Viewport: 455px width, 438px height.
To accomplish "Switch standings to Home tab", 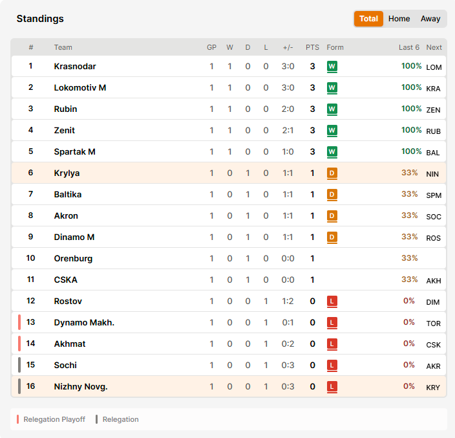I will [399, 19].
